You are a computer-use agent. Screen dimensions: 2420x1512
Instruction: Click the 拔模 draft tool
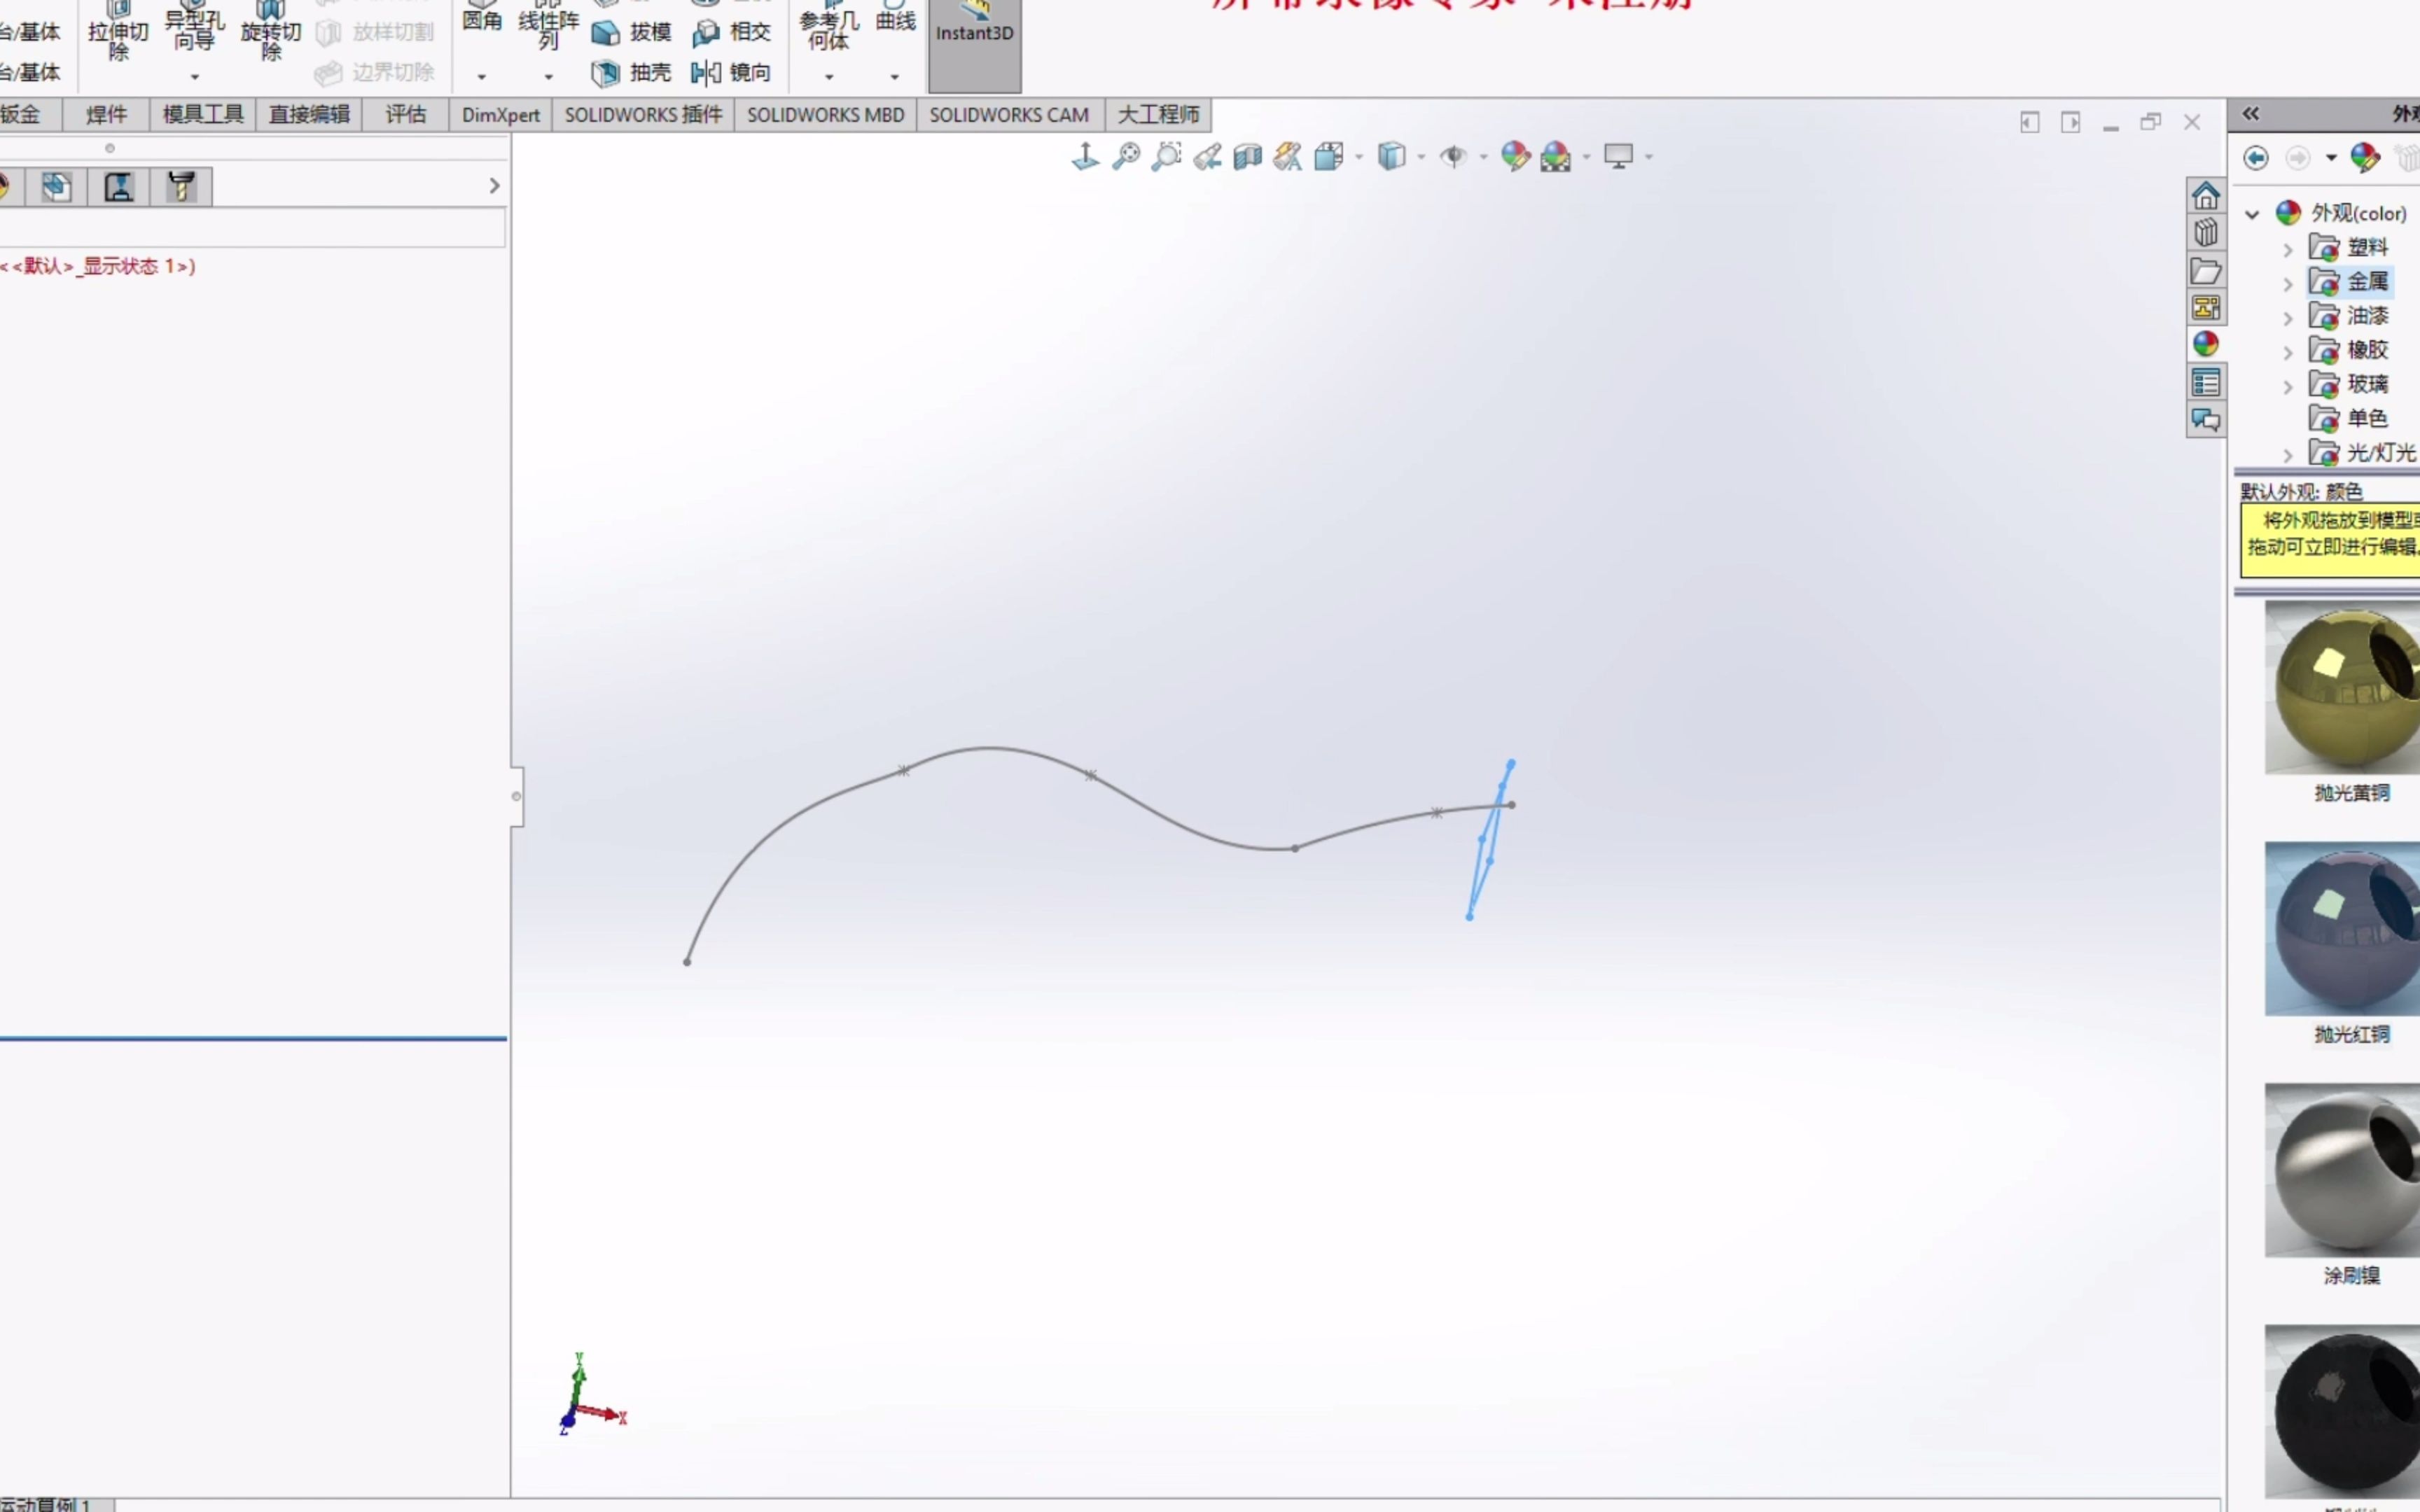tap(631, 33)
